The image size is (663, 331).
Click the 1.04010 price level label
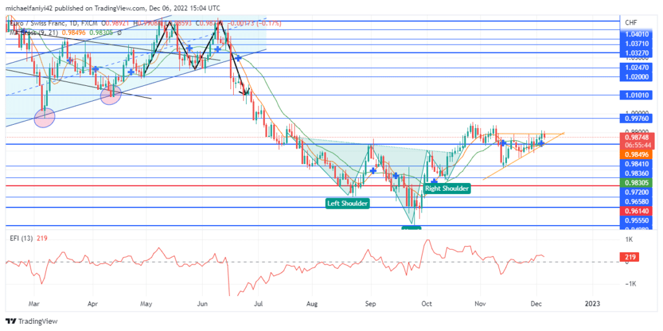637,34
